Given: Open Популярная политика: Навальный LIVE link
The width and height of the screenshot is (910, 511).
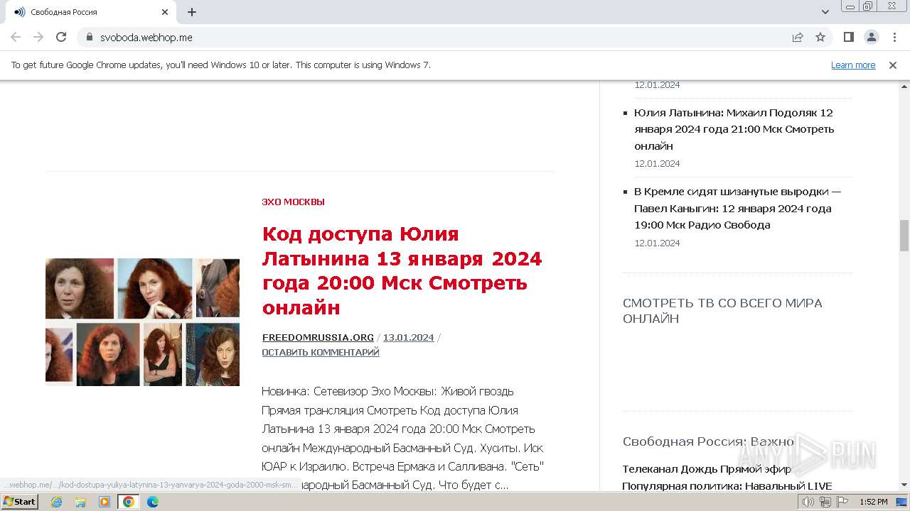Looking at the screenshot, I should pos(727,486).
